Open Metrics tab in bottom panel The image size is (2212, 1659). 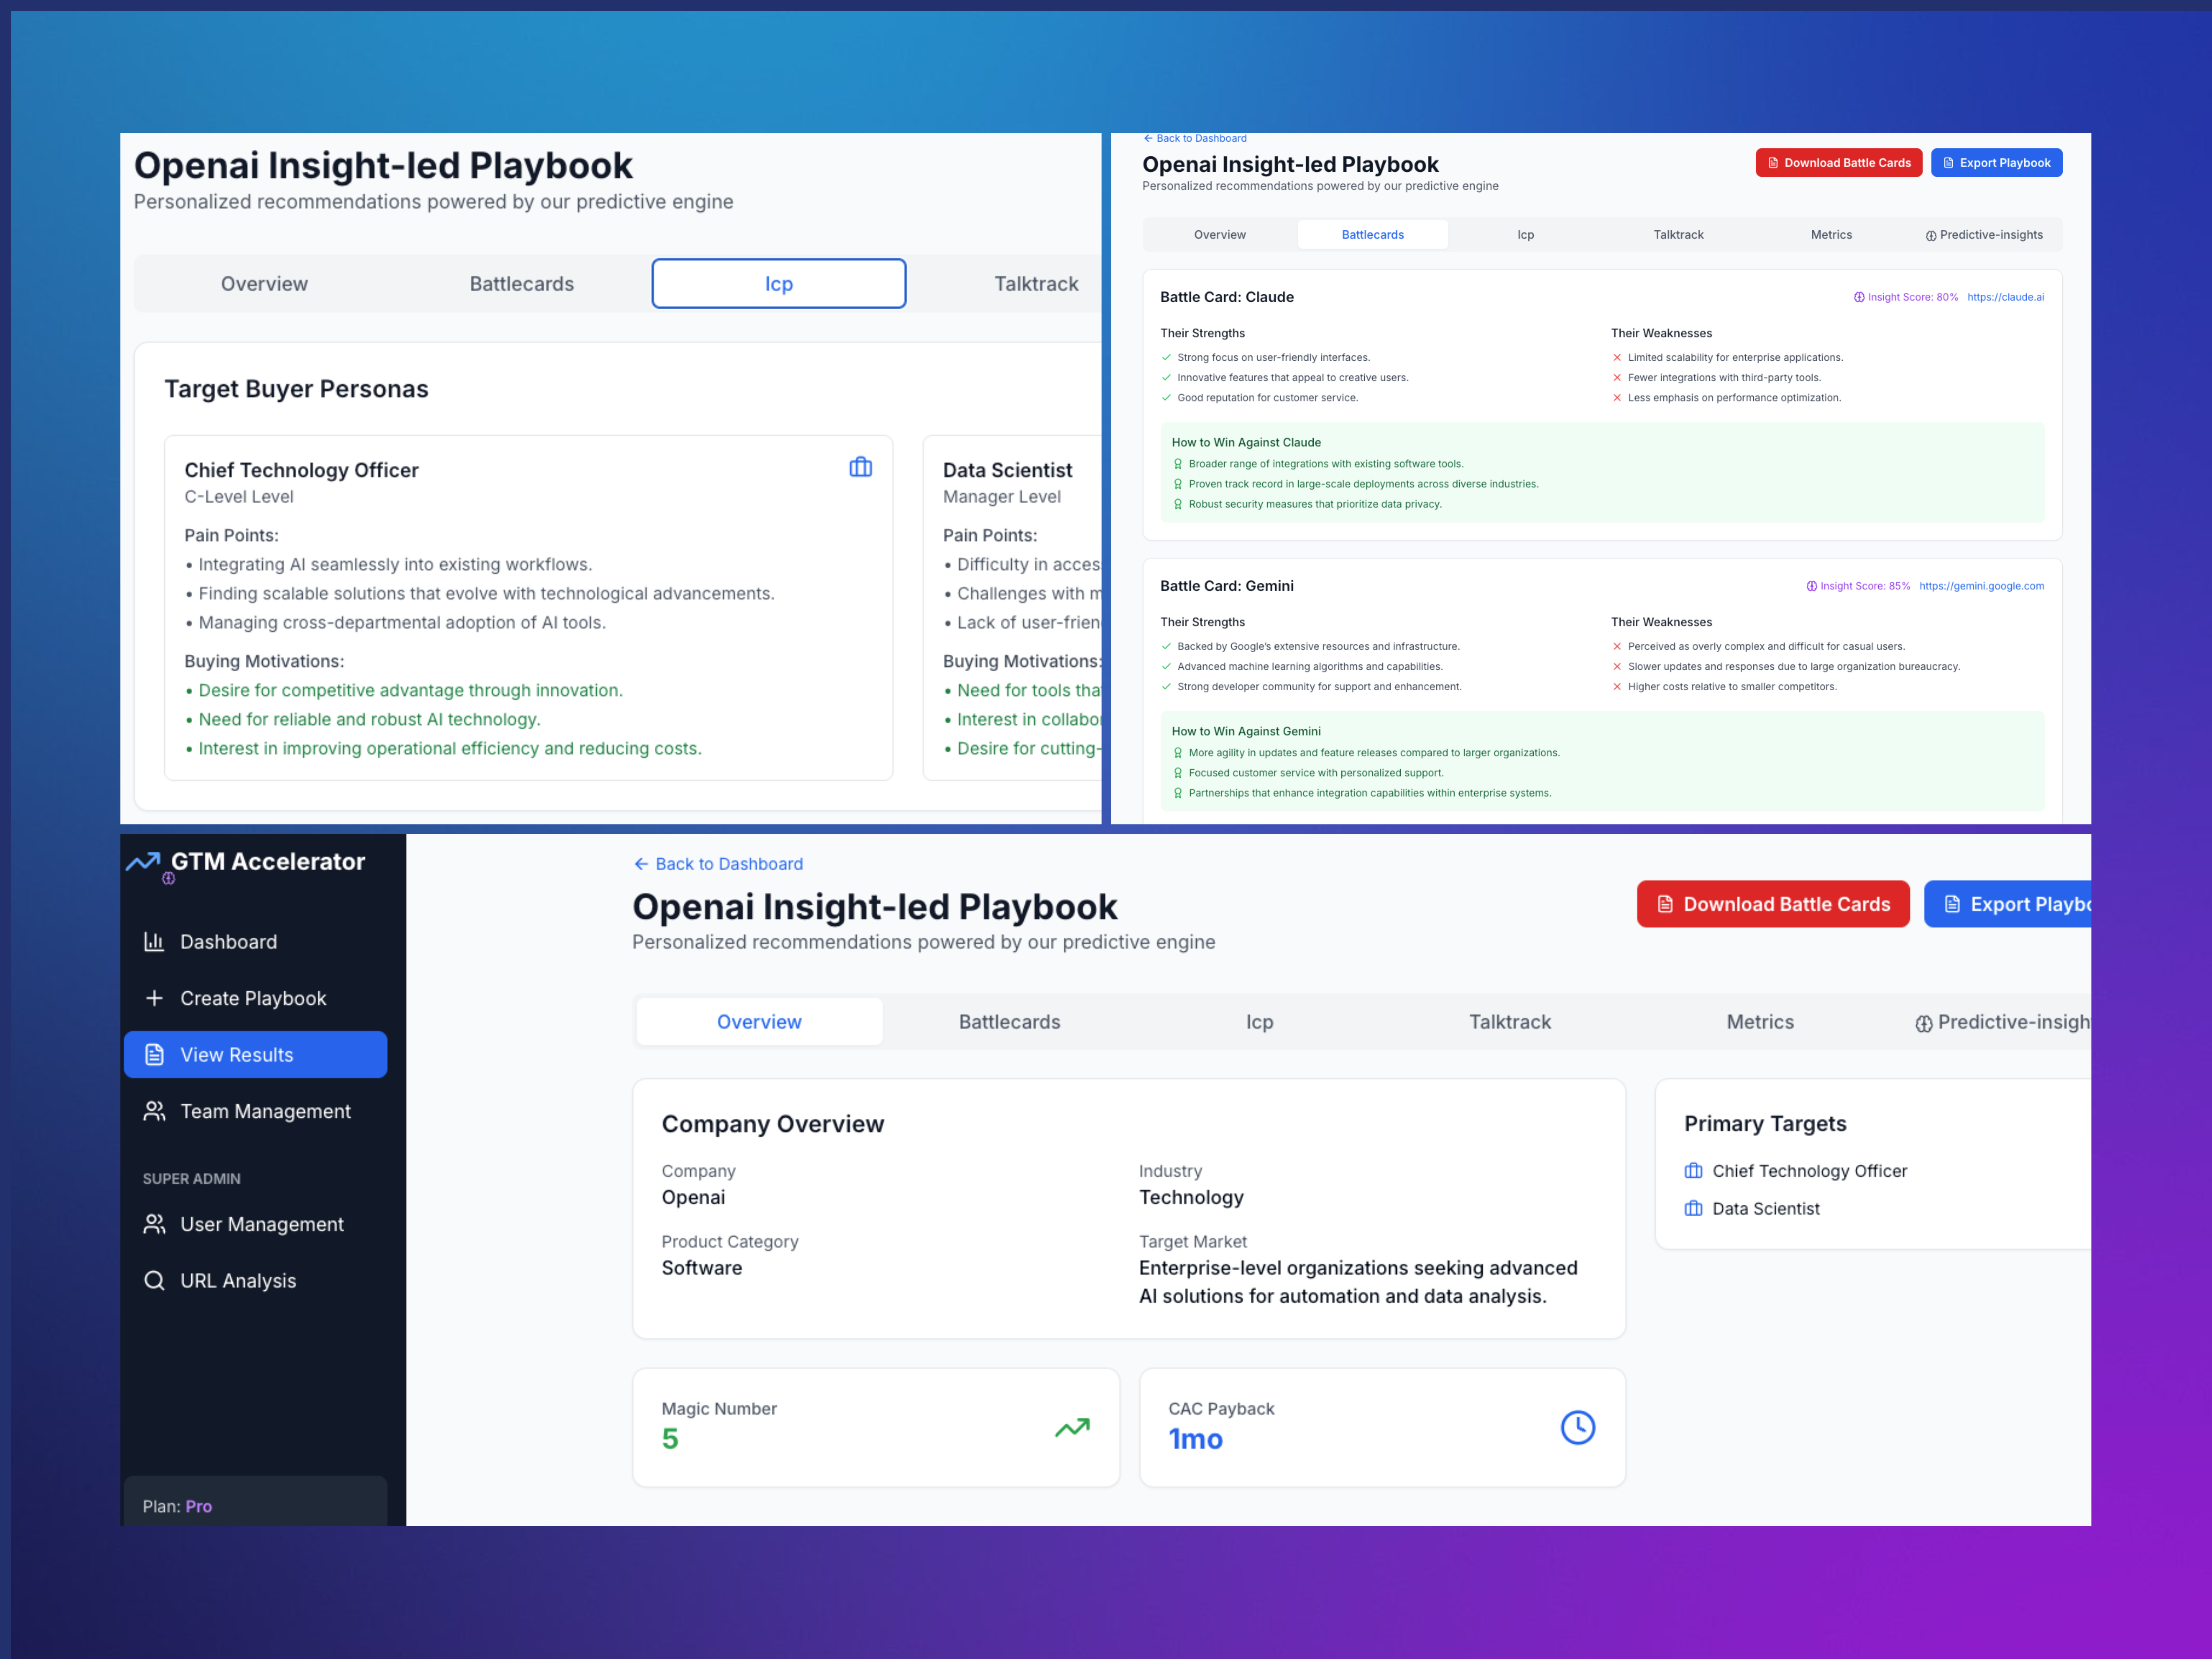click(x=1760, y=1022)
